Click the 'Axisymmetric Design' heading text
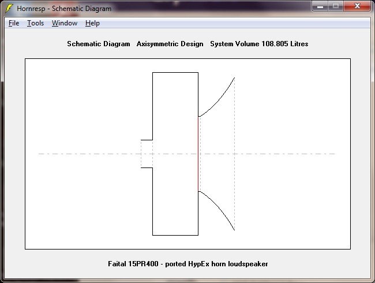 point(170,44)
